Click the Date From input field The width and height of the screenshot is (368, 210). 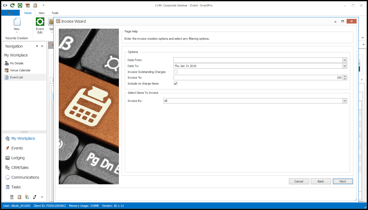click(258, 60)
